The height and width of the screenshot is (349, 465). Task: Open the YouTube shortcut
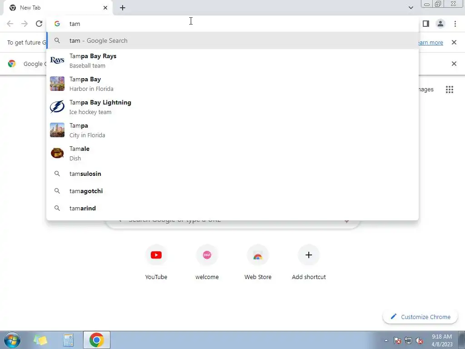click(156, 263)
